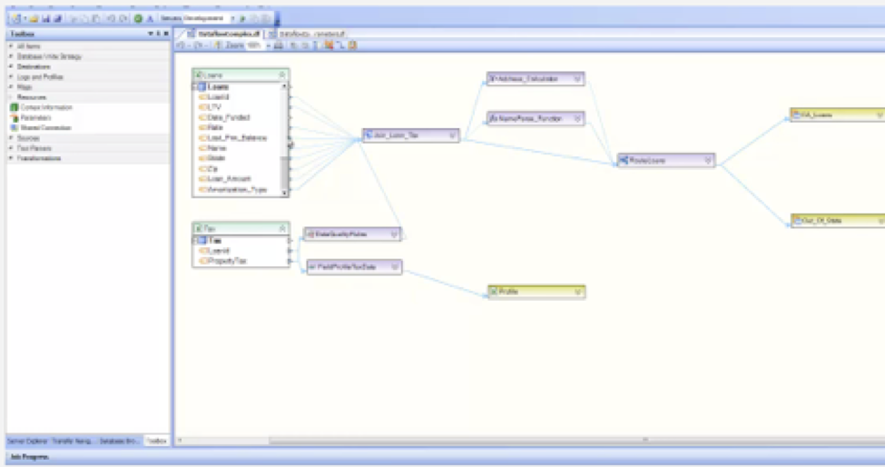Click the Context Information resource icon
This screenshot has height=467, width=885.
click(x=14, y=107)
